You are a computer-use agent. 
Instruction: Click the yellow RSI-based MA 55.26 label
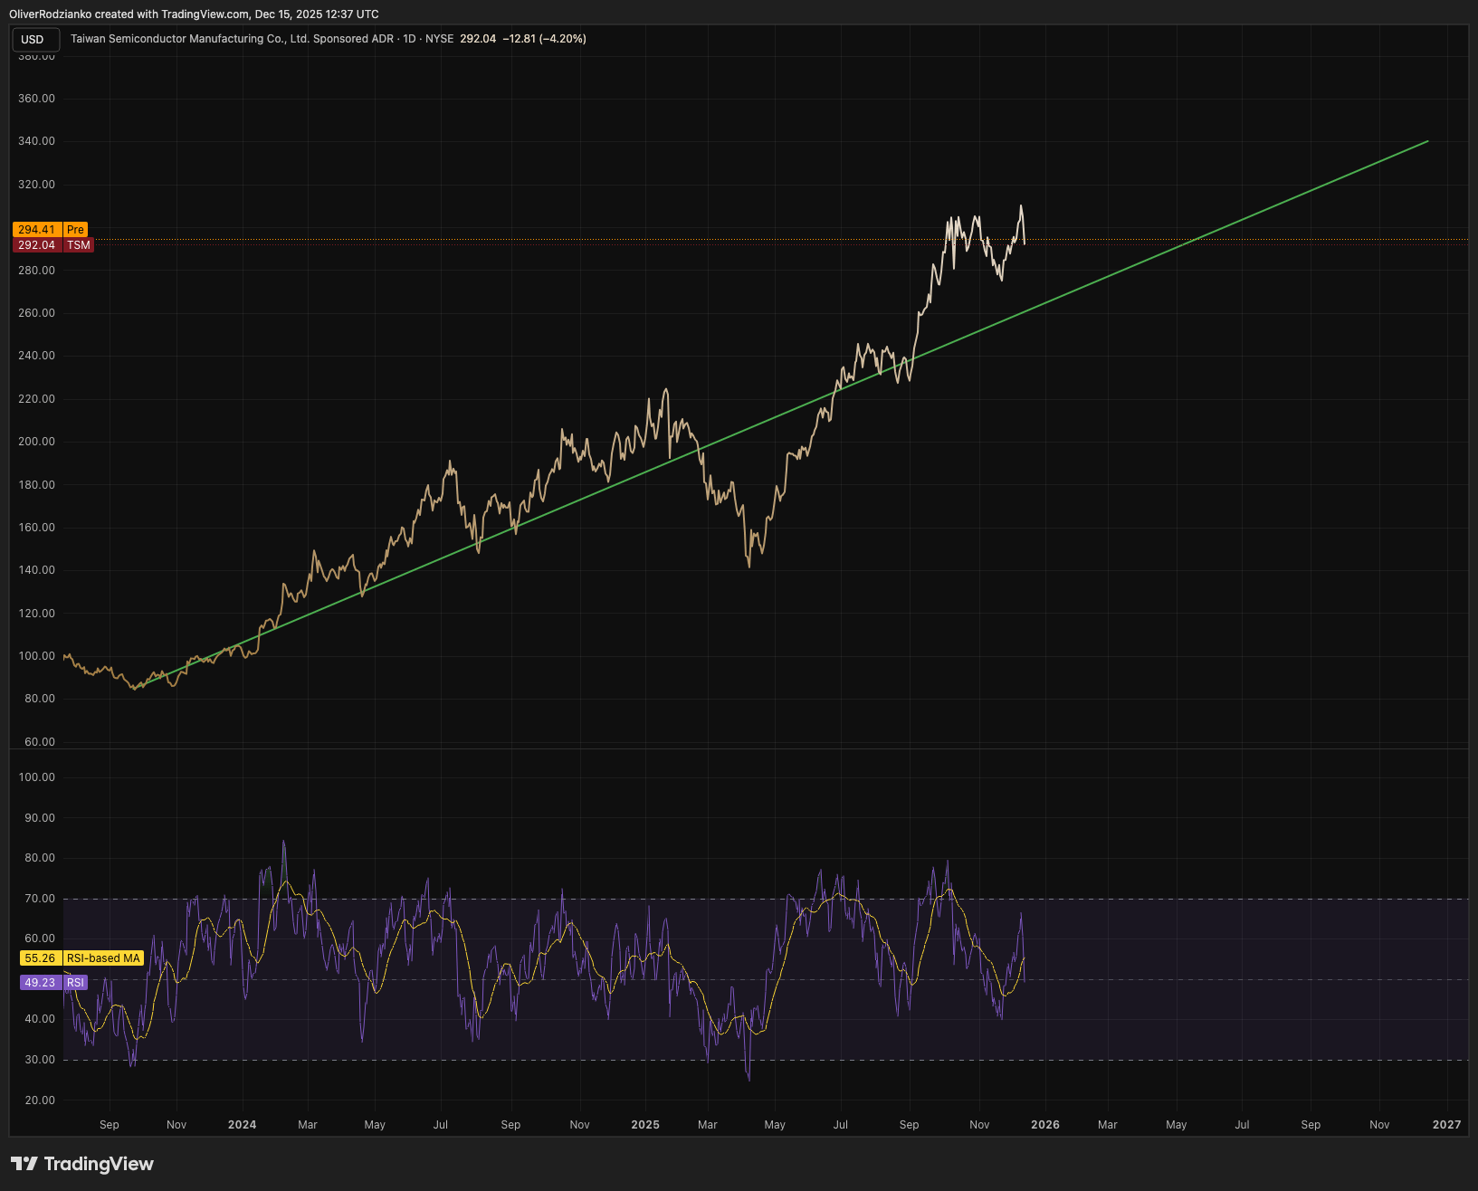tap(81, 958)
